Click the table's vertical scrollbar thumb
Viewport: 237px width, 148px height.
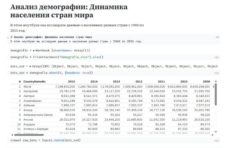216,94
